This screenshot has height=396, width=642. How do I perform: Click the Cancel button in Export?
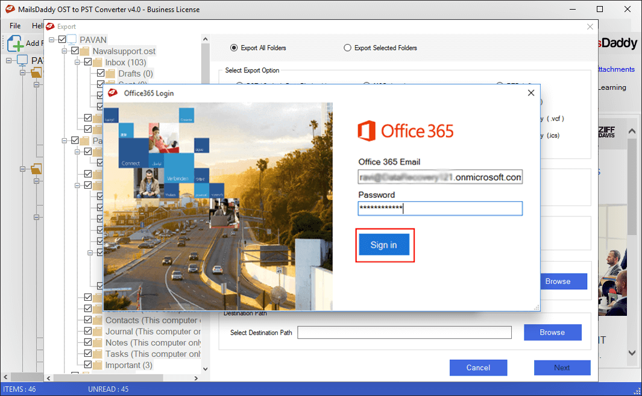[x=478, y=367]
